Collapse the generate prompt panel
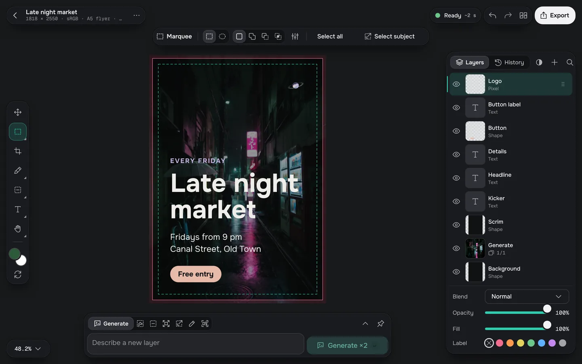The width and height of the screenshot is (582, 364). tap(365, 324)
